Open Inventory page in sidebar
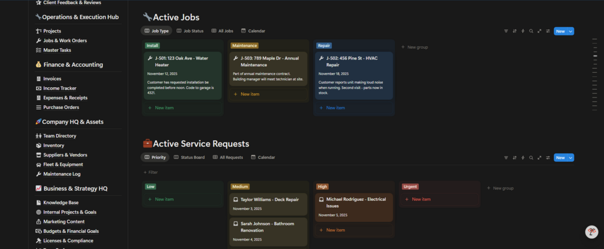The height and width of the screenshot is (249, 604). pos(53,146)
